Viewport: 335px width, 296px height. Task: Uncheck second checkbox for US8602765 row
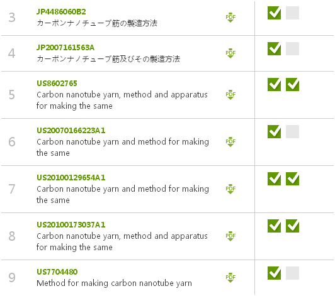[292, 84]
